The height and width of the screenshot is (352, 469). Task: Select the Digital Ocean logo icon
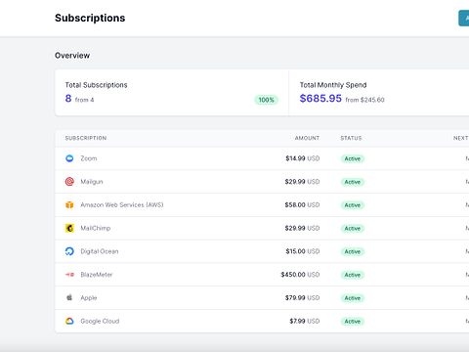[69, 251]
